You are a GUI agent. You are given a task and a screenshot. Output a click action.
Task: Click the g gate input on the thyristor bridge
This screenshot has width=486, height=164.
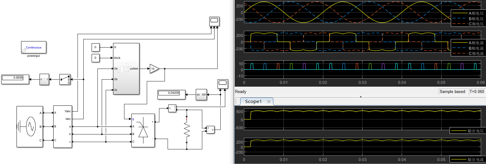[x=133, y=119]
